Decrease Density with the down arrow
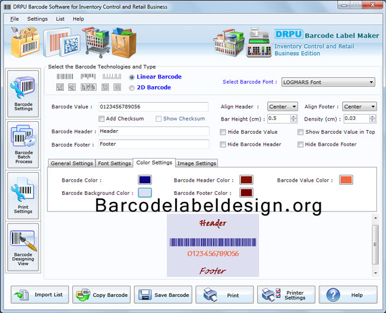 pos(372,121)
